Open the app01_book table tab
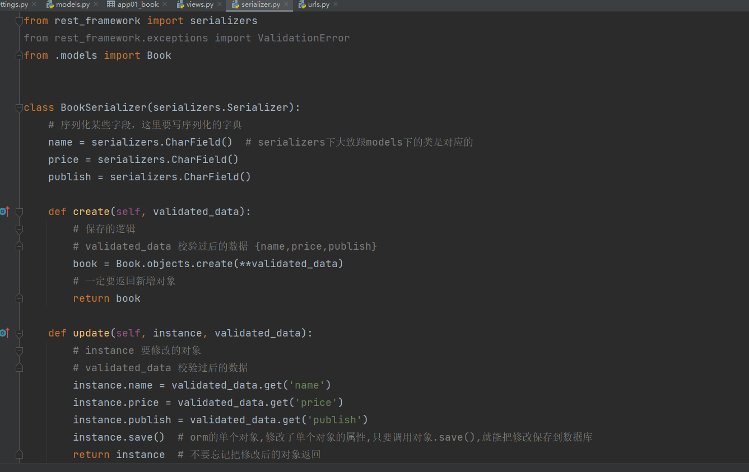Image resolution: width=749 pixels, height=472 pixels. click(x=138, y=4)
